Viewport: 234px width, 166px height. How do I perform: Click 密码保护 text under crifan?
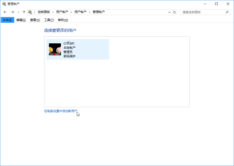(69, 56)
